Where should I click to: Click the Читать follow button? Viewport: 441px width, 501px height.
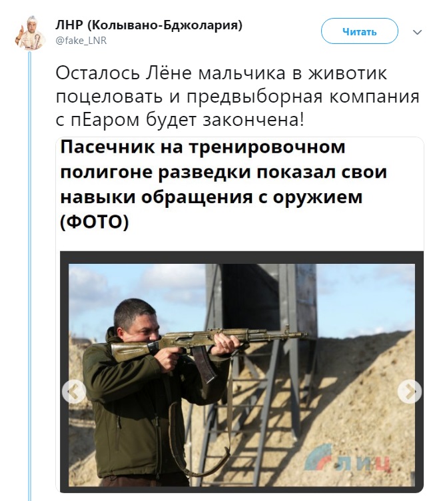(x=360, y=31)
